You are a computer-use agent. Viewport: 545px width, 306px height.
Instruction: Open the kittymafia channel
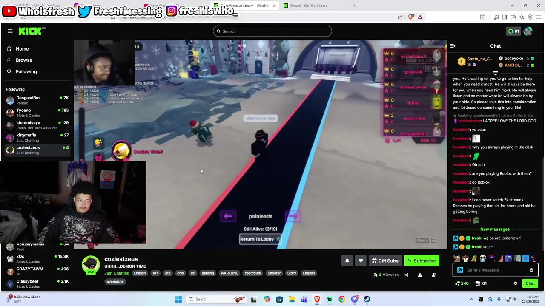(x=37, y=137)
